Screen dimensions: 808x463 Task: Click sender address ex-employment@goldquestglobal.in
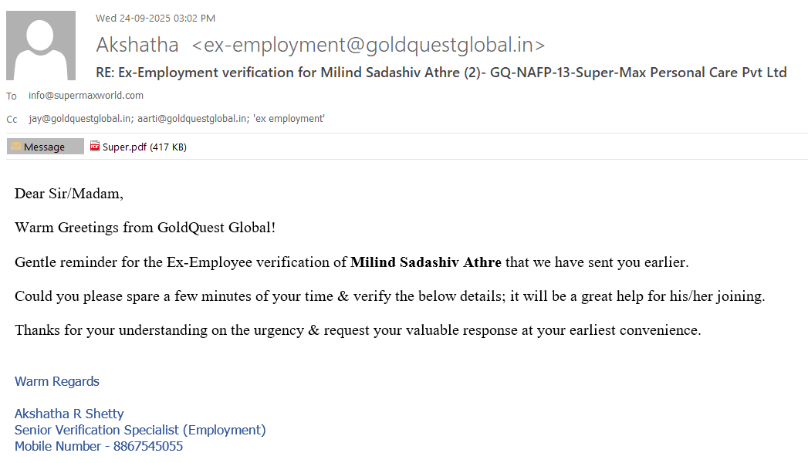coord(368,45)
